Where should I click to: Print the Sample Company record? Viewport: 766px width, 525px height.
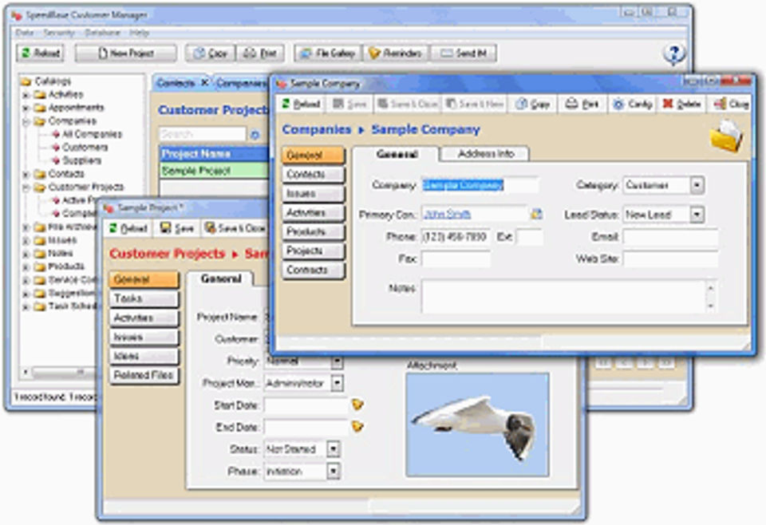(582, 105)
